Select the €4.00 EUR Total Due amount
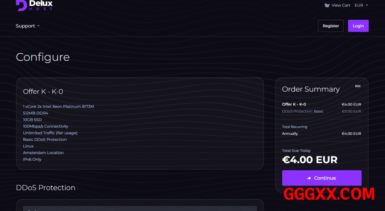The height and width of the screenshot is (211, 385). pos(309,160)
